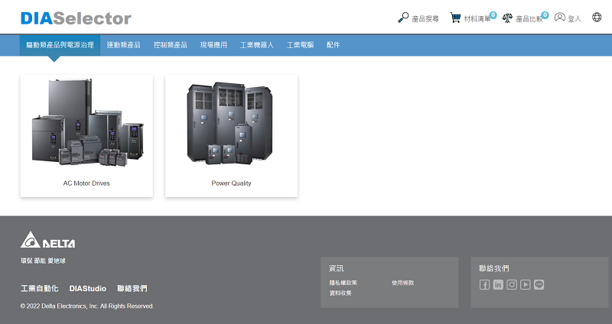This screenshot has height=324, width=612.
Task: Open the 隱私權政策 privacy policy link
Action: pyautogui.click(x=343, y=283)
